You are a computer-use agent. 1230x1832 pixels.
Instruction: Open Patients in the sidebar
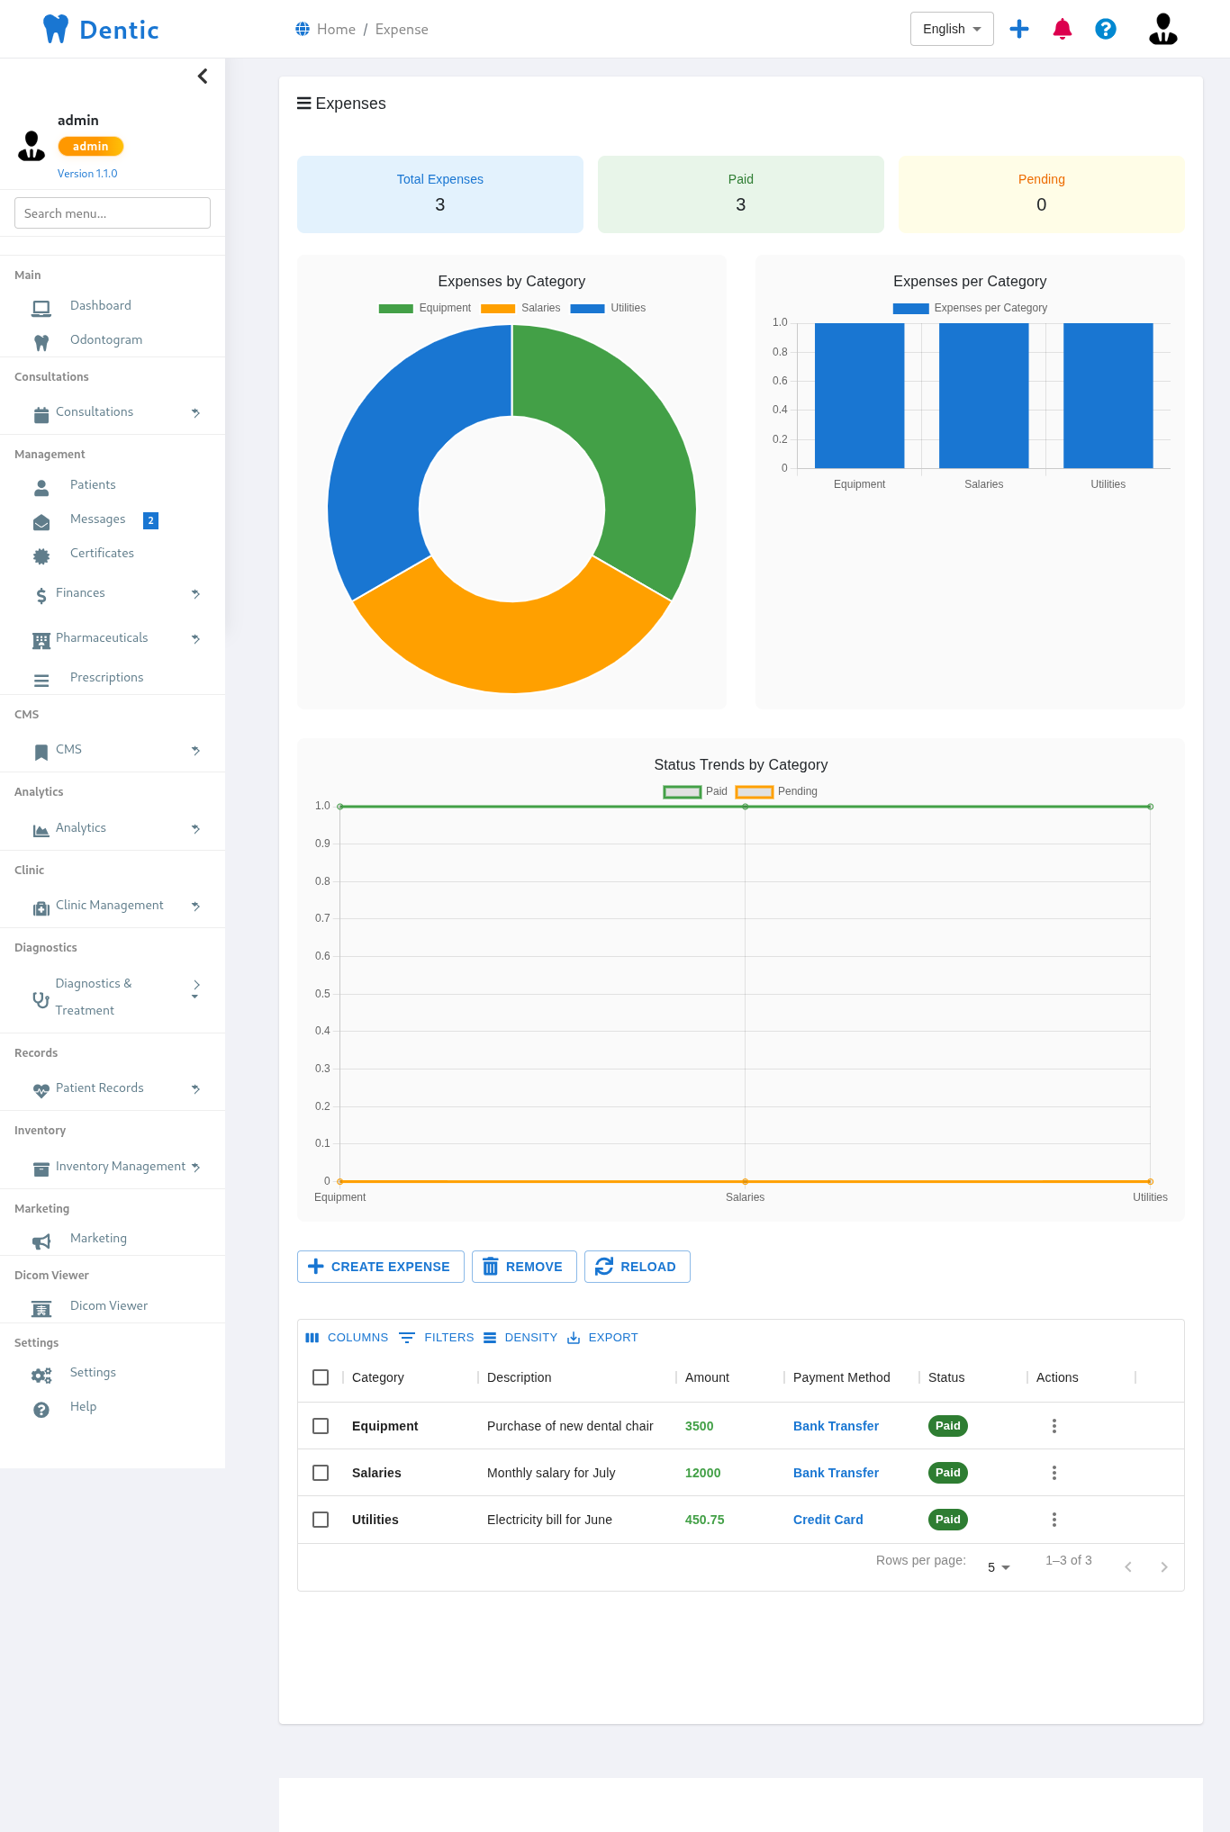point(93,485)
